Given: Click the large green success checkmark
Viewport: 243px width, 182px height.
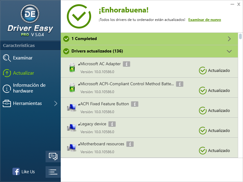Looking at the screenshot, I should click(x=79, y=16).
